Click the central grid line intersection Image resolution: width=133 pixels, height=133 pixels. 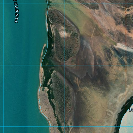[x=65, y=65]
